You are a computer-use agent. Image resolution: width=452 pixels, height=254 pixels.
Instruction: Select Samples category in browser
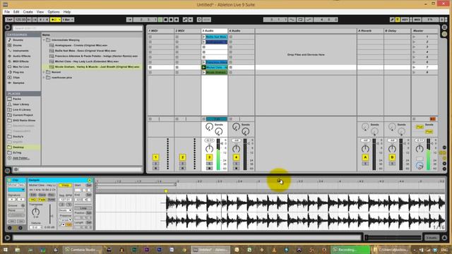pos(18,83)
